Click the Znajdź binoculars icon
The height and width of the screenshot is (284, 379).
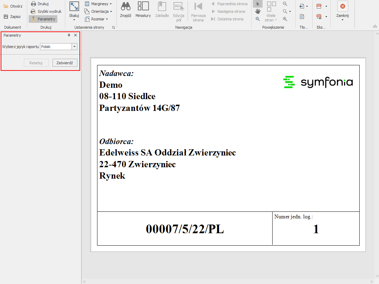click(125, 6)
